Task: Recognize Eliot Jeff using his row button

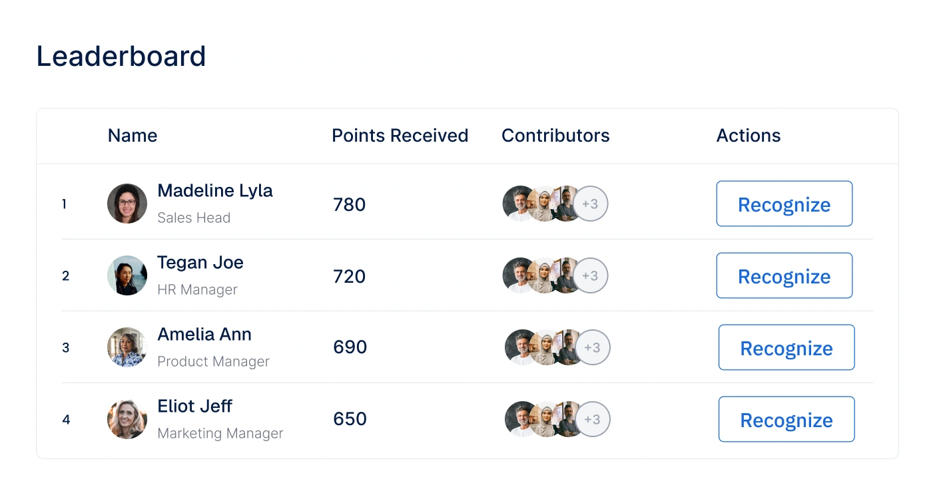Action: pos(786,419)
